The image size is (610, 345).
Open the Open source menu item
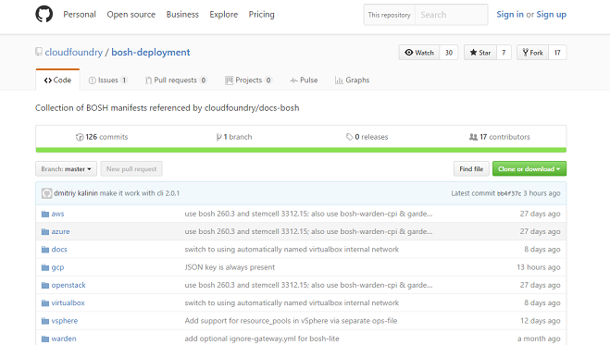131,15
